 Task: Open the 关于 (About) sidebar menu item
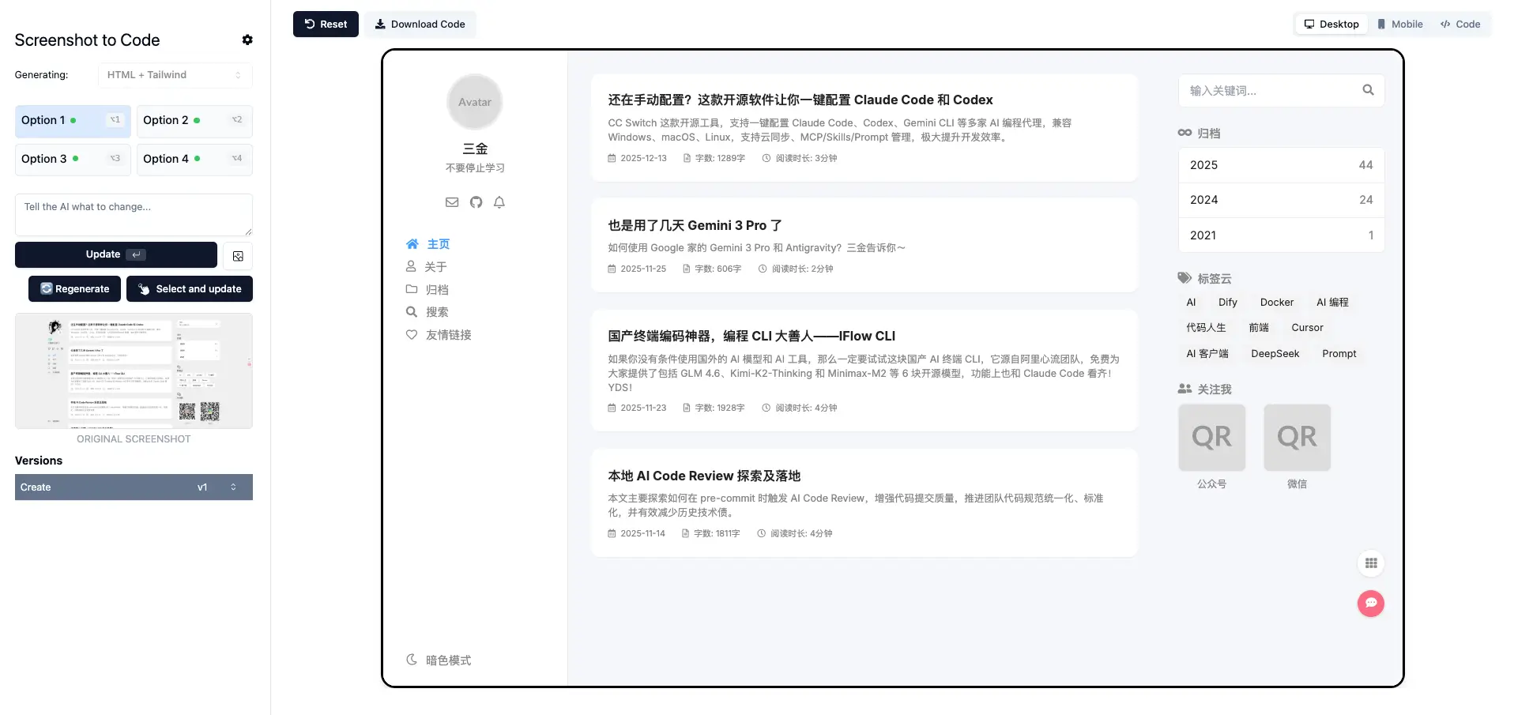tap(435, 267)
